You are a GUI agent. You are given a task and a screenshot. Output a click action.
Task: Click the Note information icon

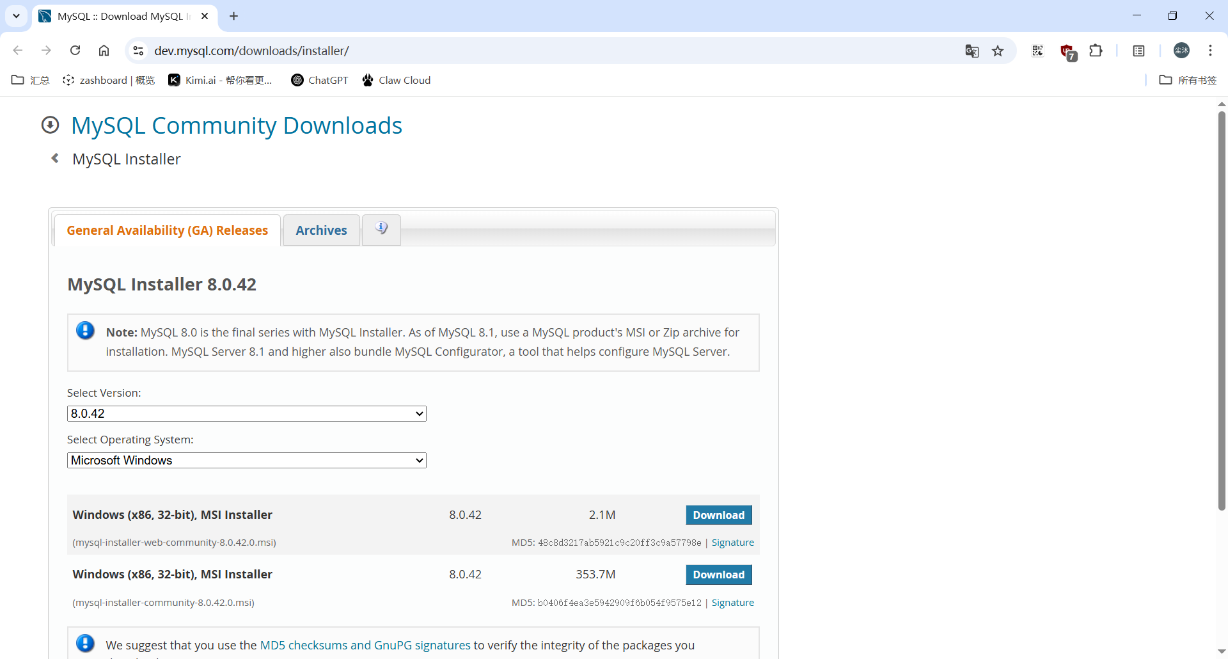pos(85,331)
